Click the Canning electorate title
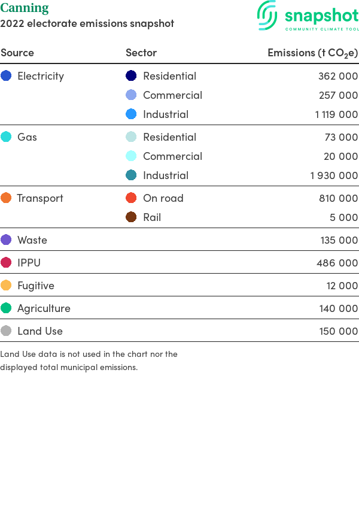 (x=25, y=8)
